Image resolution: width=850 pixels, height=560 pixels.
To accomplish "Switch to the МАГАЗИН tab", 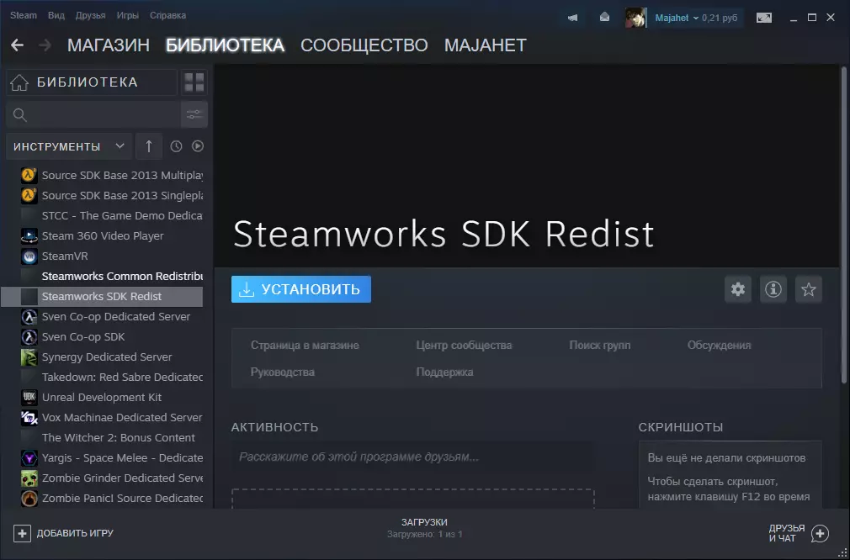I will tap(109, 45).
